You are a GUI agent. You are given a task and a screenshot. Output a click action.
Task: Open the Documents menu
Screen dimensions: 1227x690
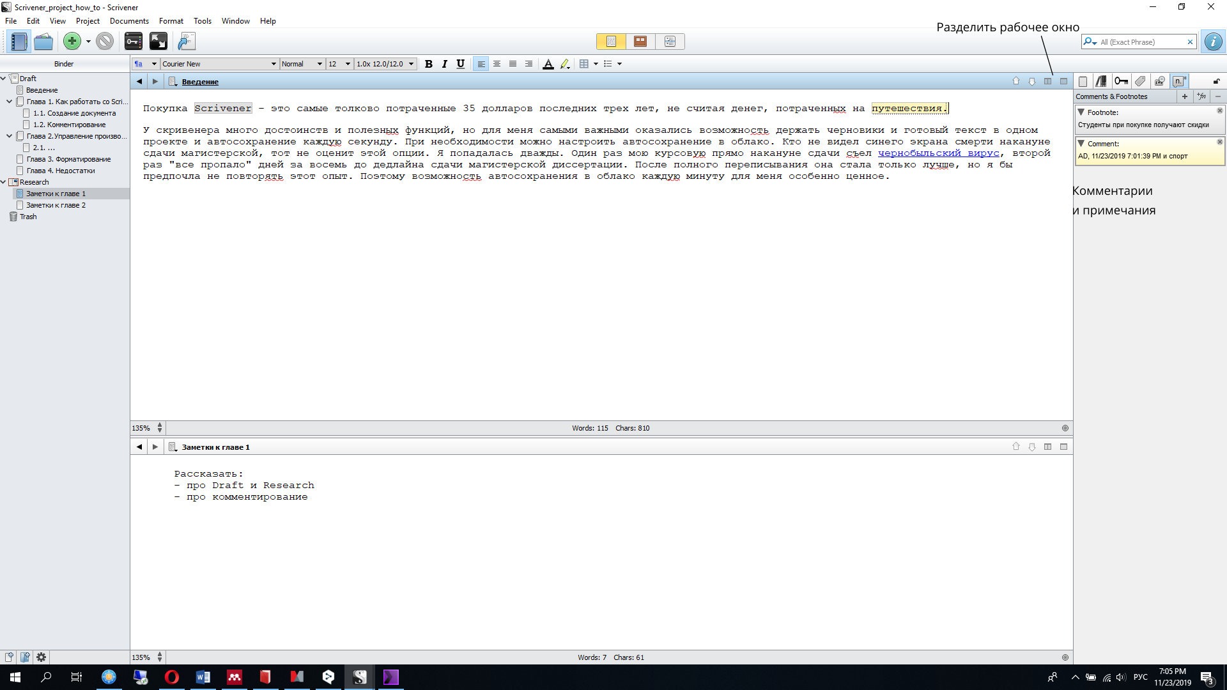pyautogui.click(x=128, y=21)
